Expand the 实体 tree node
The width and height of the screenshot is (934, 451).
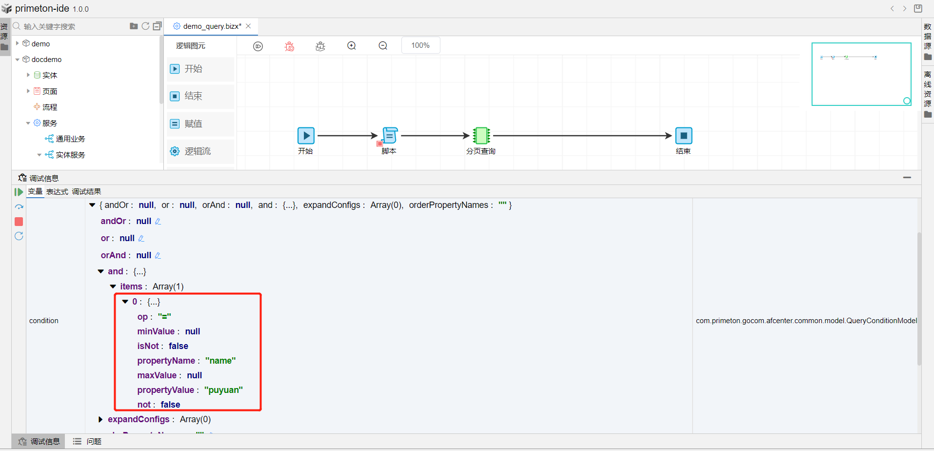tap(28, 75)
